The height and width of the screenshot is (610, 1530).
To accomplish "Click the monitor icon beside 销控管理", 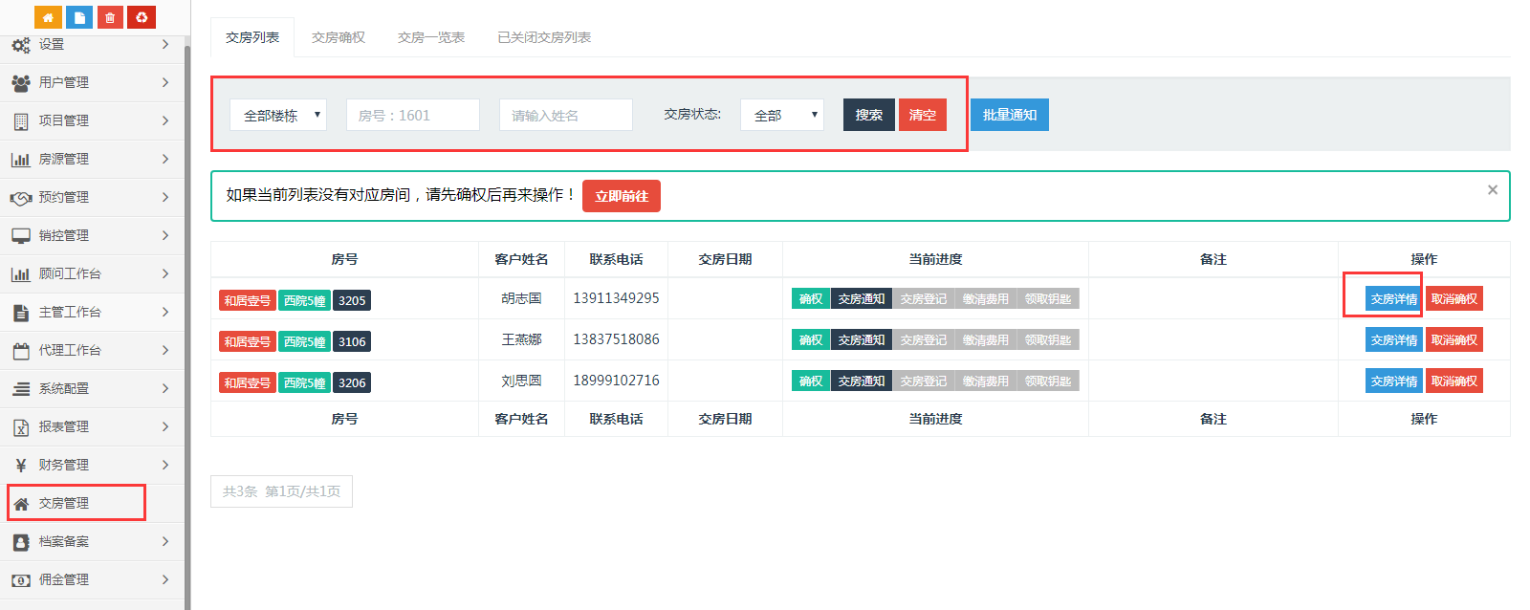I will (x=20, y=236).
